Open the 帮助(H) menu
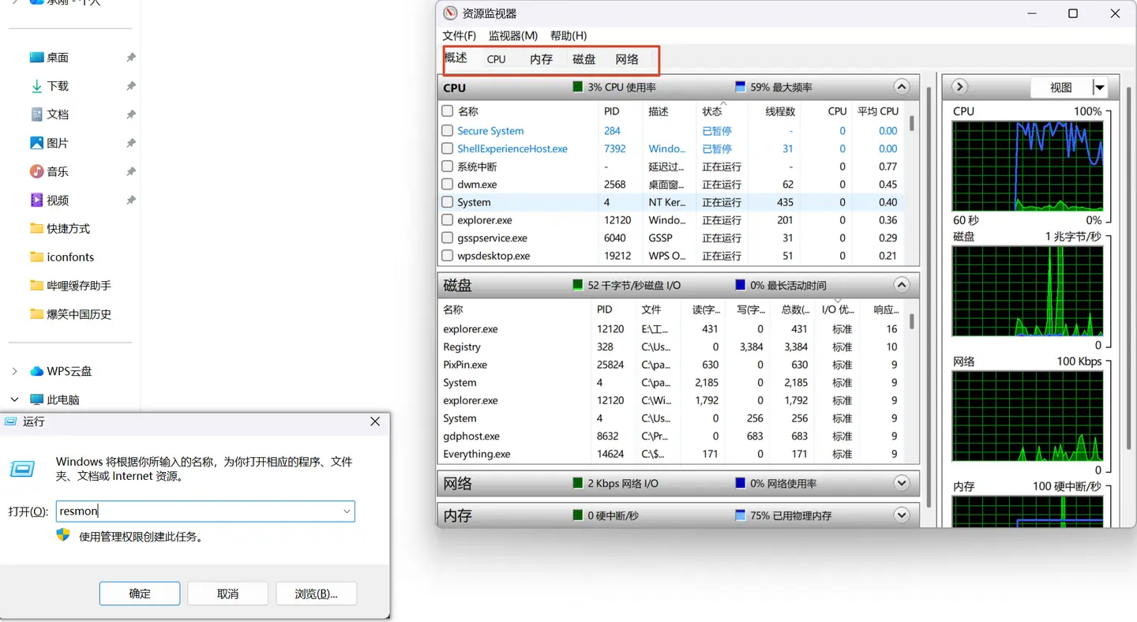This screenshot has height=622, width=1137. tap(568, 36)
